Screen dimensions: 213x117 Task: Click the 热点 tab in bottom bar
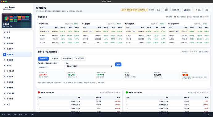3,115
